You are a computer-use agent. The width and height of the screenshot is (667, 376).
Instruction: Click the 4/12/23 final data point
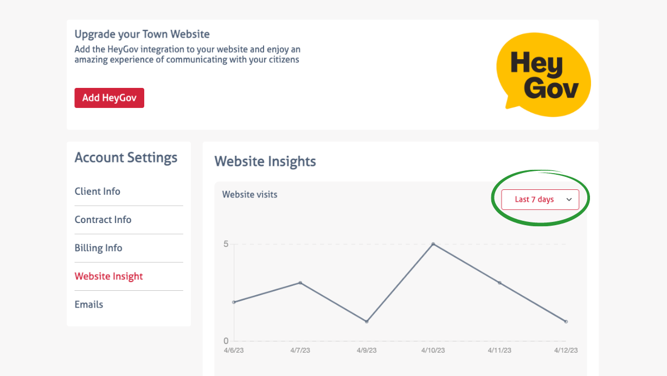click(566, 322)
